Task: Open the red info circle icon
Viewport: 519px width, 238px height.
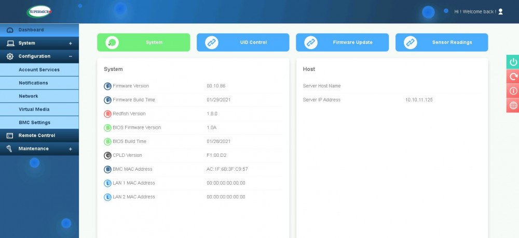Action: pos(513,91)
